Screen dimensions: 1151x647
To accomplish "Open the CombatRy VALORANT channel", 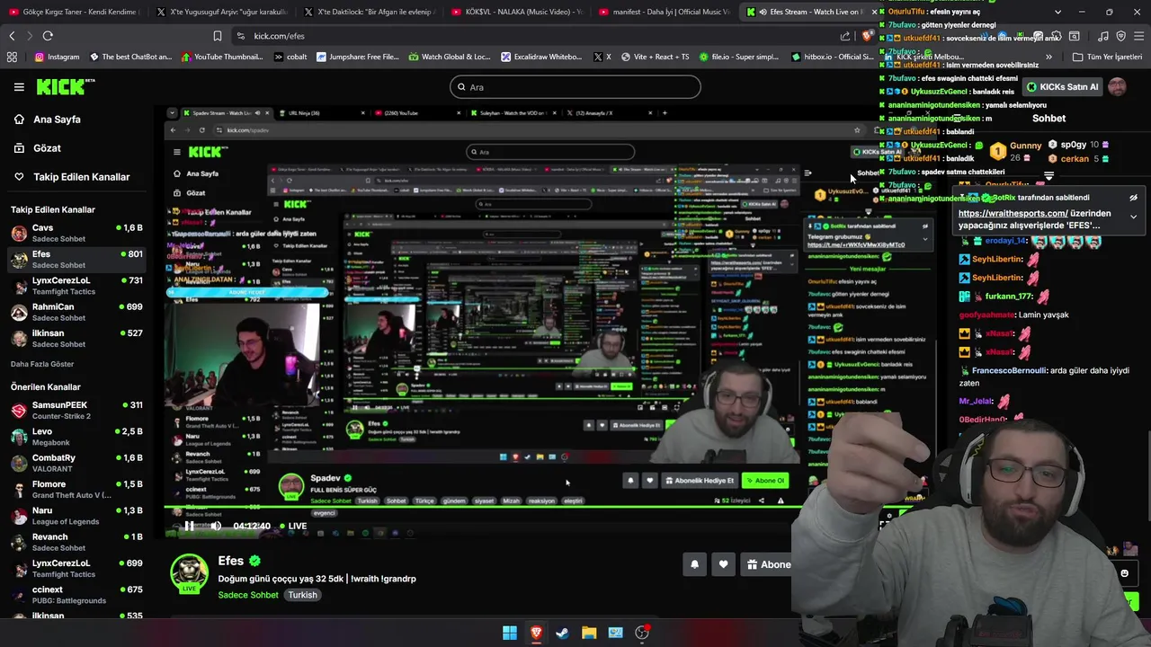I will (x=76, y=463).
